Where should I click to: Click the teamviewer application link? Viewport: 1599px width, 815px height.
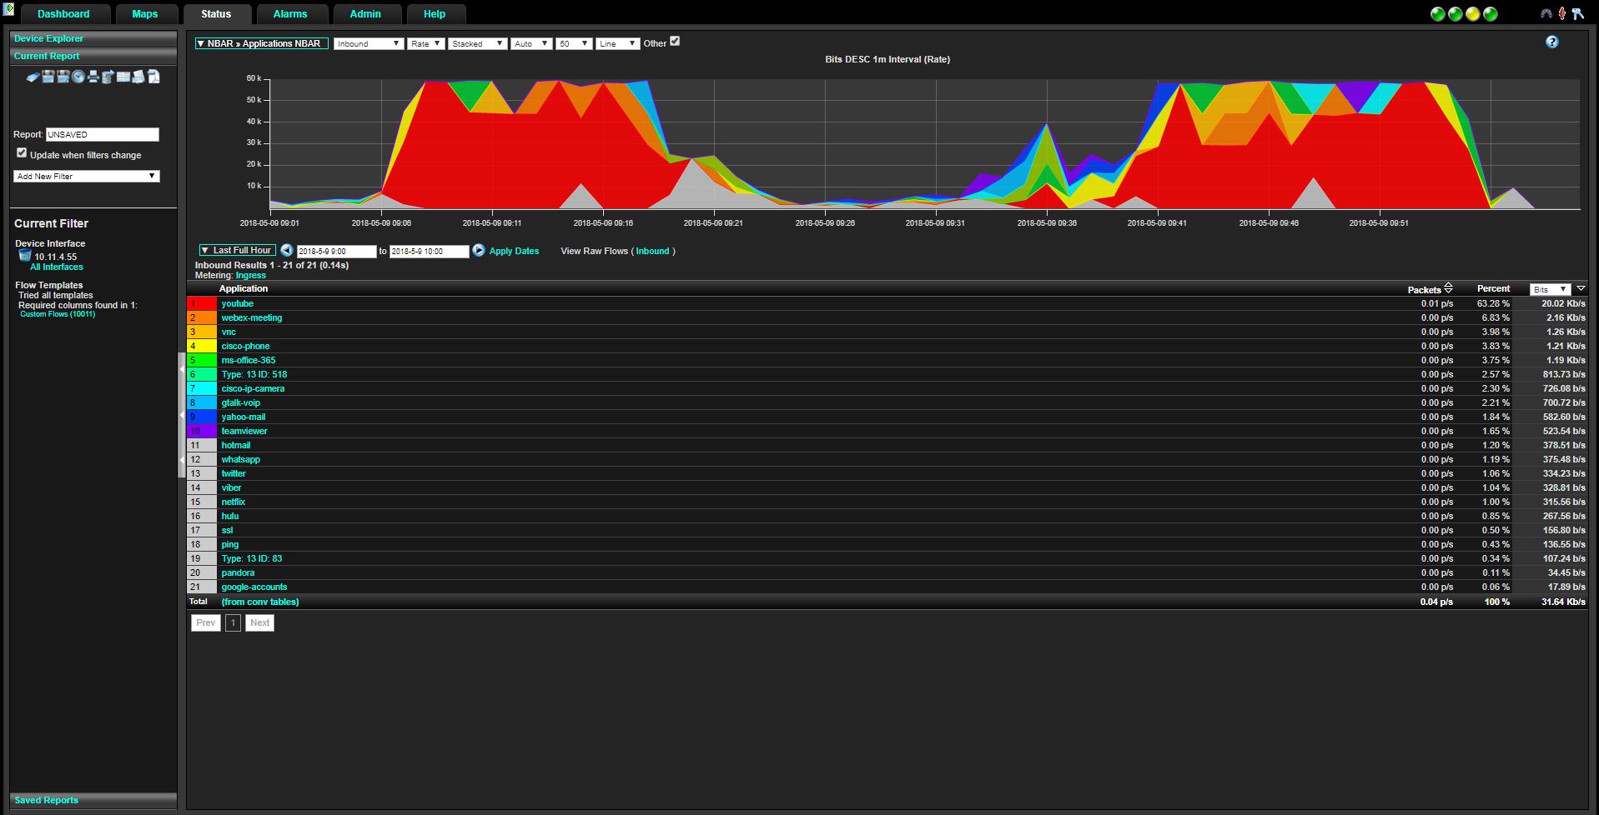pyautogui.click(x=244, y=431)
